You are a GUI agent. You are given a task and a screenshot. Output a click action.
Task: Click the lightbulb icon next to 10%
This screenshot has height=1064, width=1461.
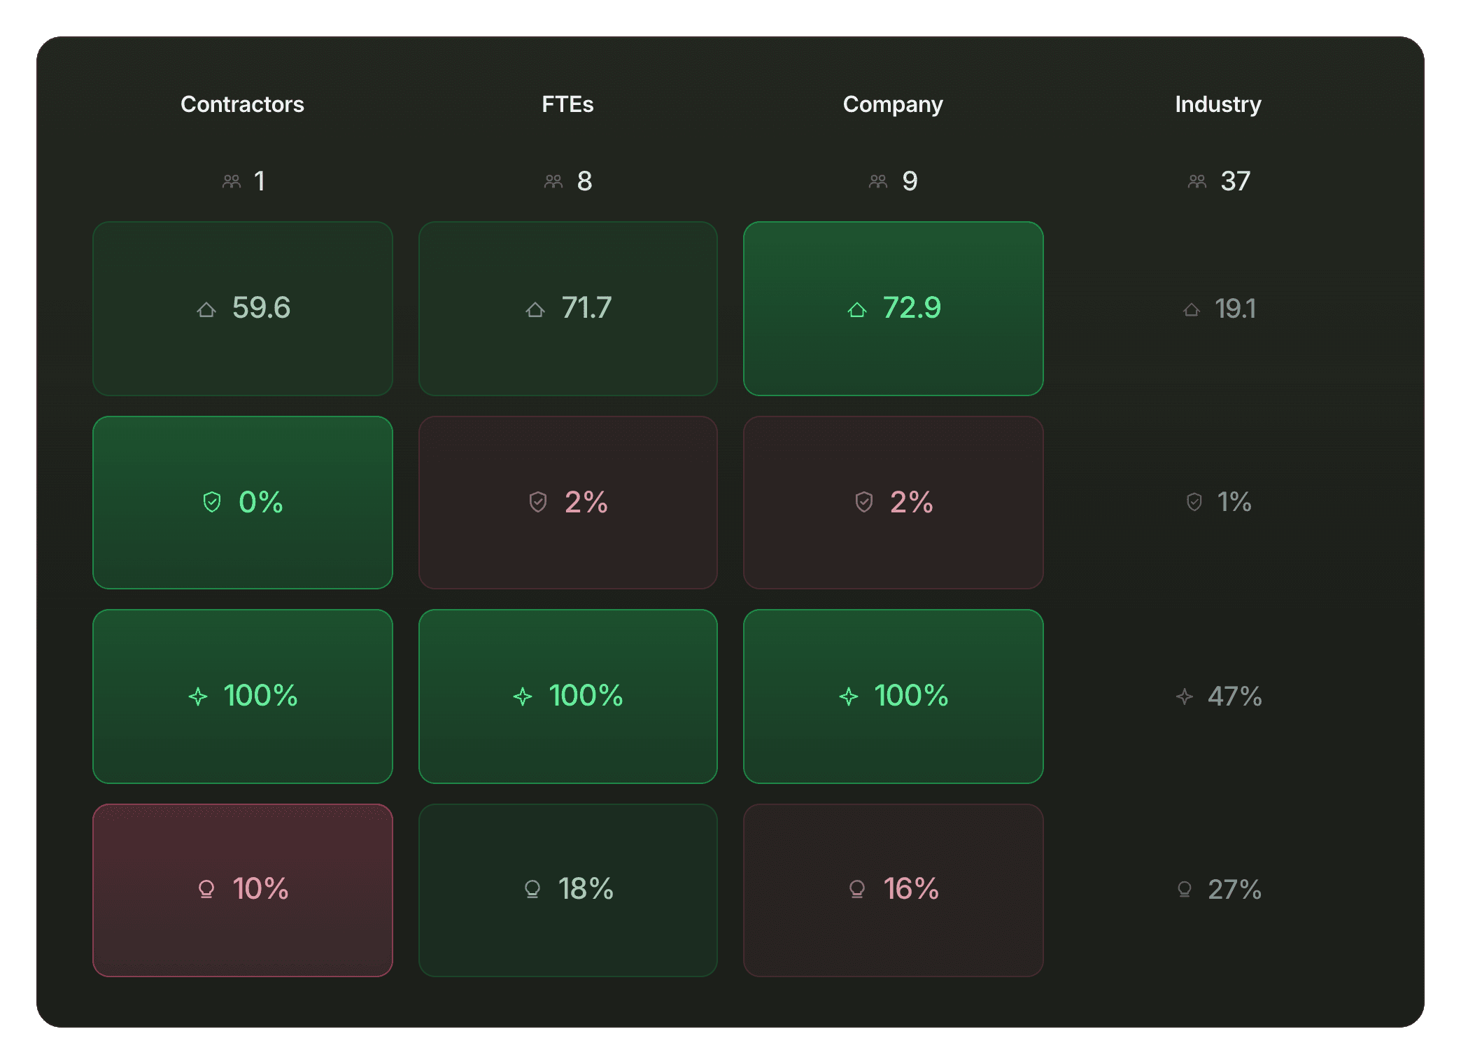[x=206, y=890]
